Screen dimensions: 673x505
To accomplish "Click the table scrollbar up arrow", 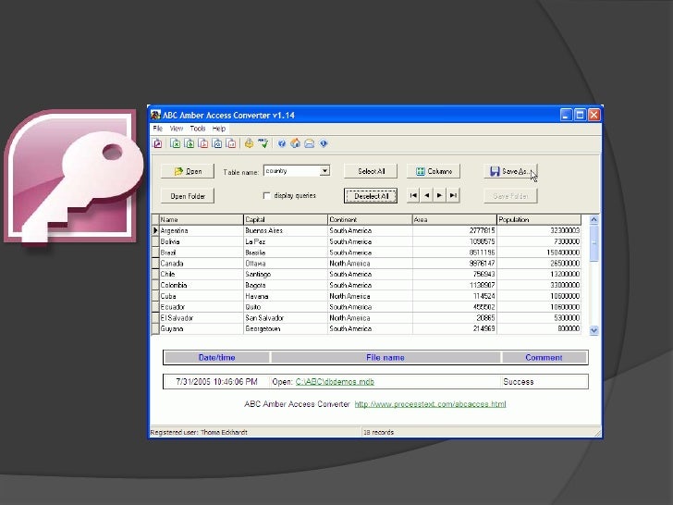I will tap(594, 220).
